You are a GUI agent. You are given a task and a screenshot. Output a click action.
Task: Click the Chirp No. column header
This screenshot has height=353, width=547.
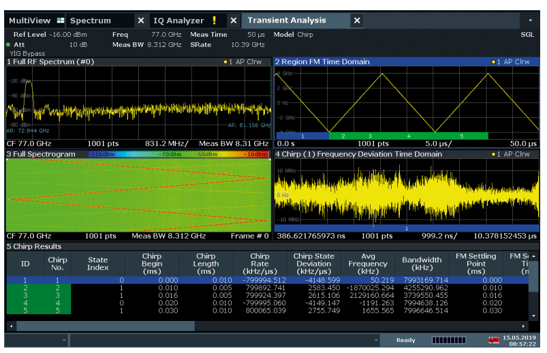[x=57, y=264]
